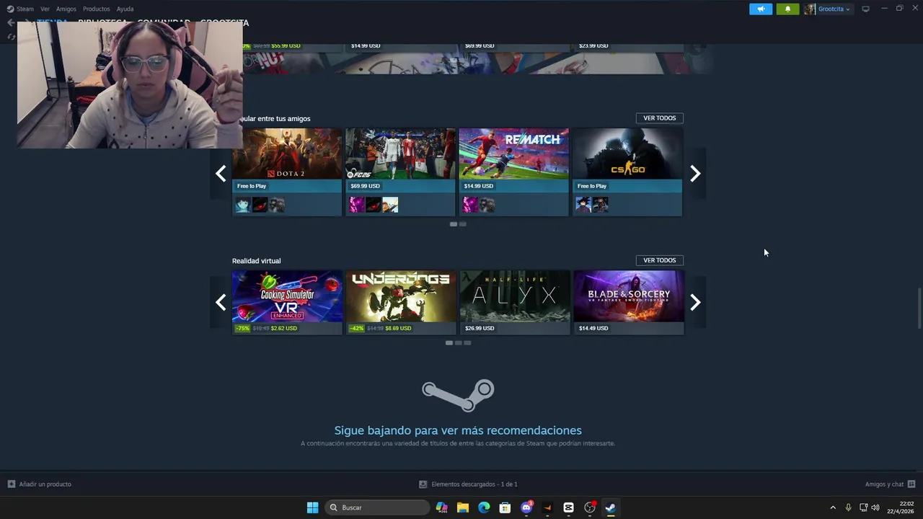Advance the Realidad virtual carousel to the right
The width and height of the screenshot is (923, 519).
(x=695, y=302)
